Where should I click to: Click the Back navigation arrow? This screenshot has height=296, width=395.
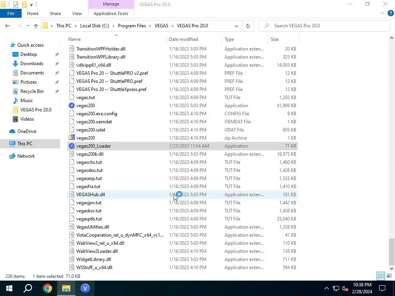(7, 26)
